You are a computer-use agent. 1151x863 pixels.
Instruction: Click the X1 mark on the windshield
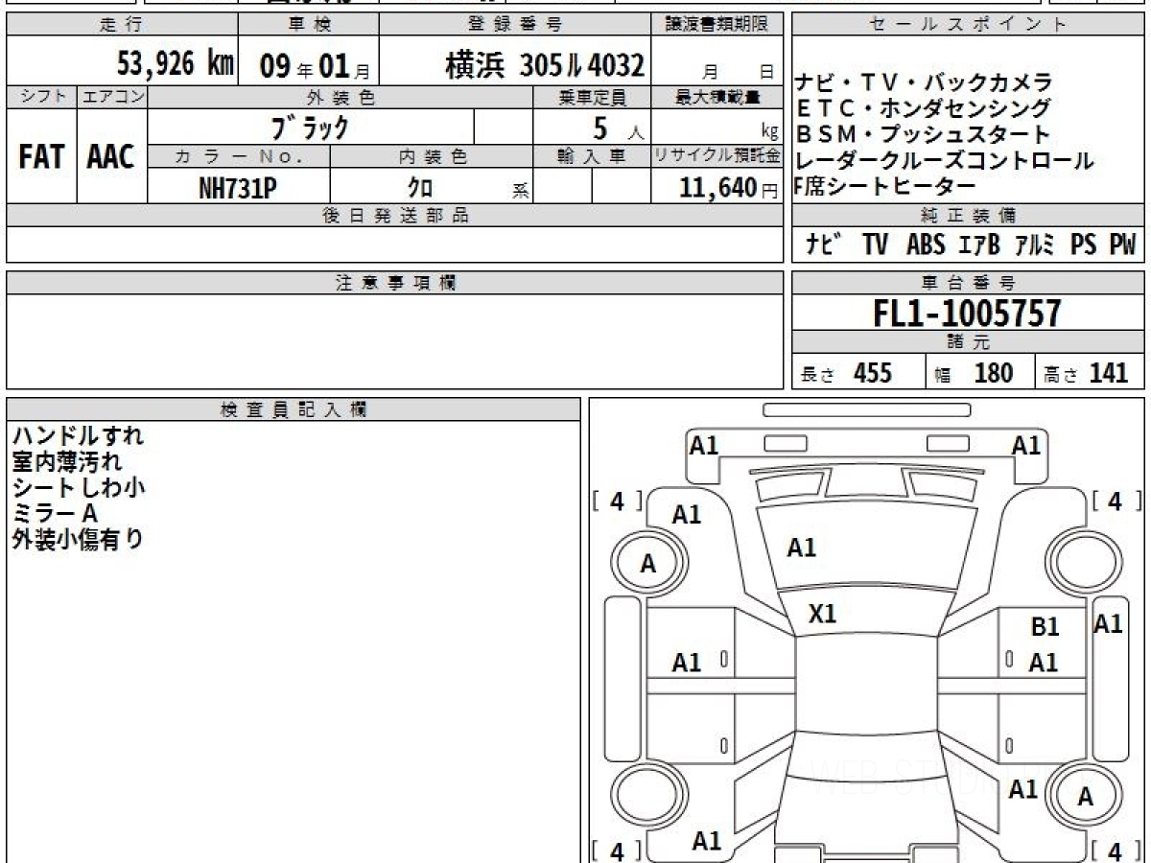pos(822,615)
